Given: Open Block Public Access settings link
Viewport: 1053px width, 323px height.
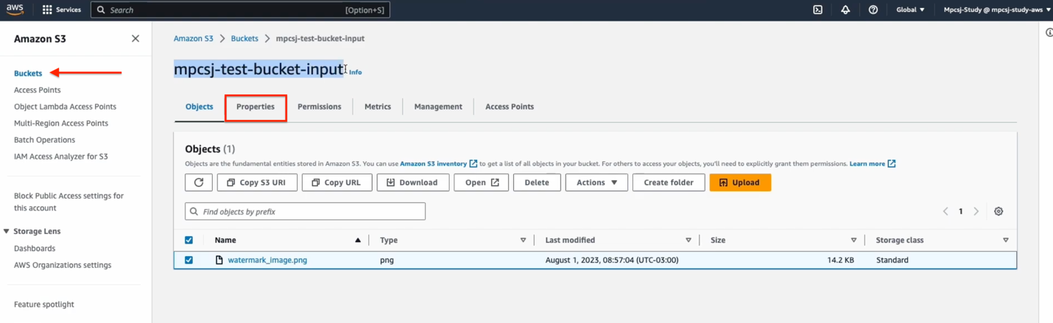Looking at the screenshot, I should (x=68, y=202).
